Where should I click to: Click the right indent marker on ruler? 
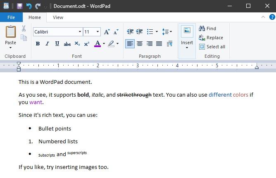257,66
